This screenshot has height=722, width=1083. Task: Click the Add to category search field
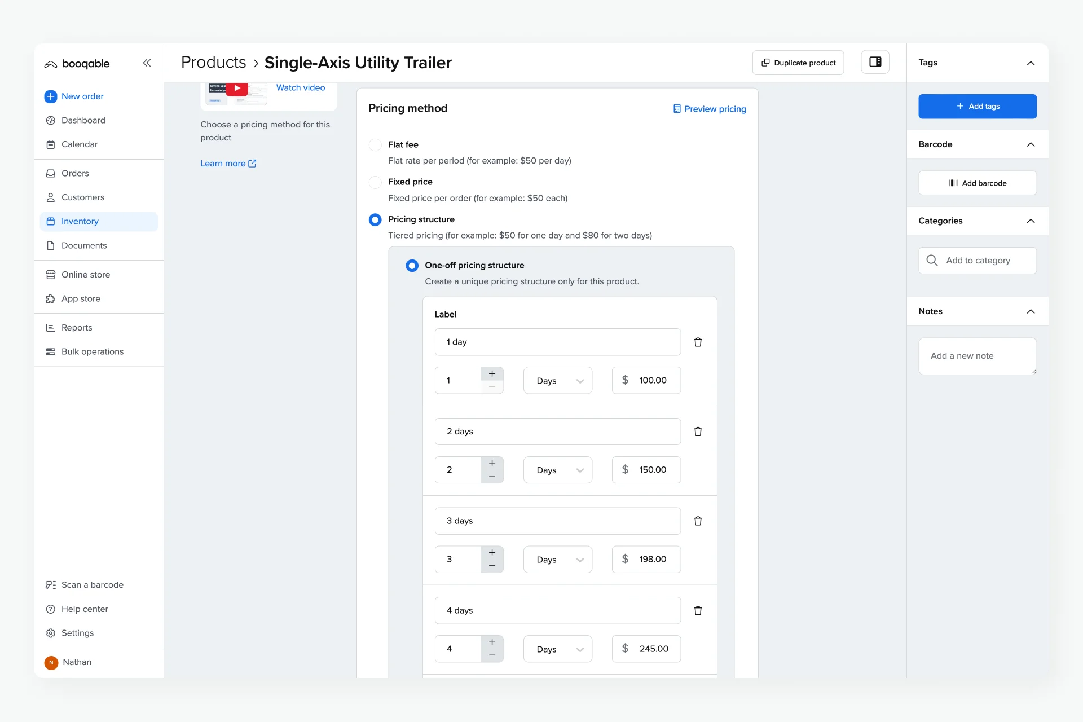coord(978,261)
